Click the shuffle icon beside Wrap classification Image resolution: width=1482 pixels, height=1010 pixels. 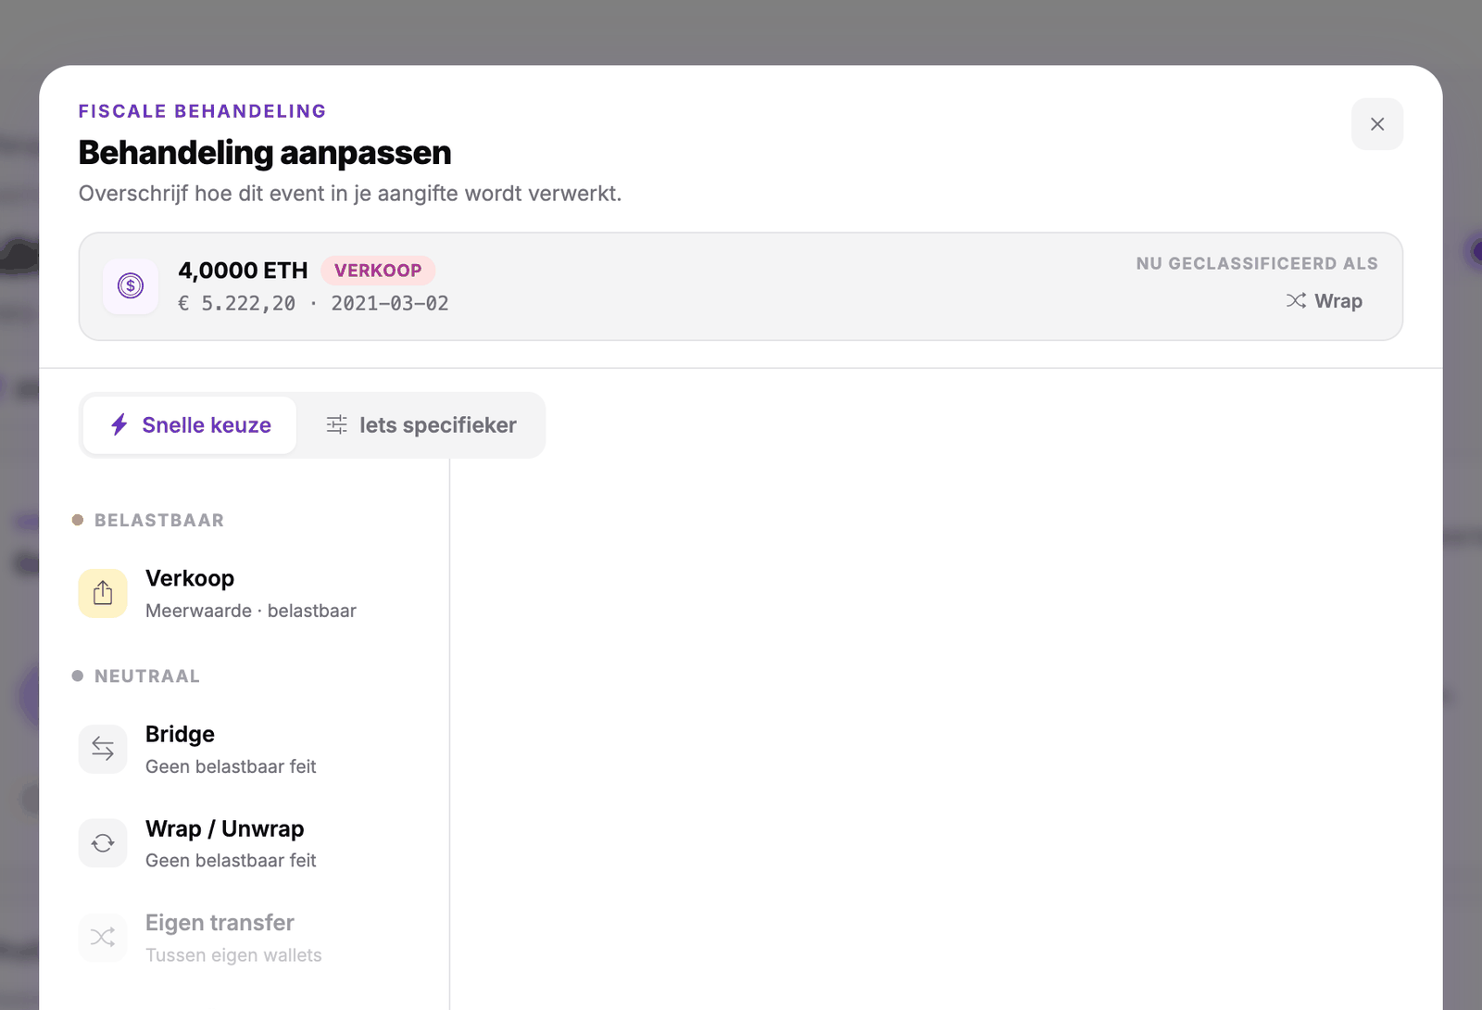tap(1296, 301)
